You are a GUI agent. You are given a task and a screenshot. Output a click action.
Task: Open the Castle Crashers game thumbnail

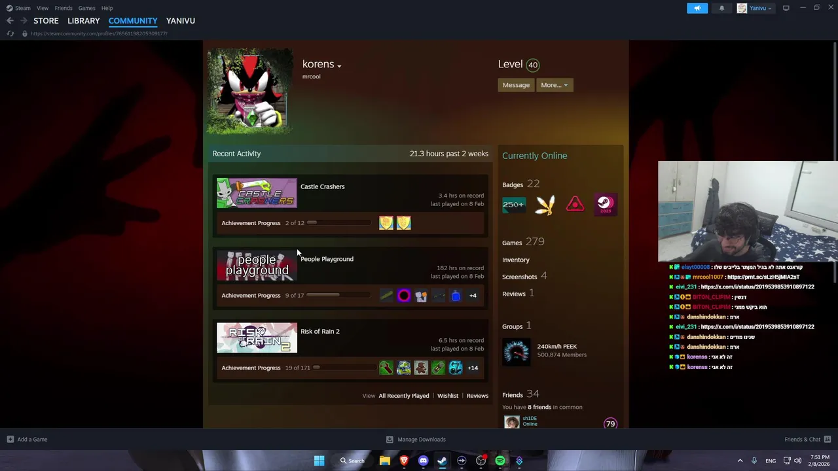pyautogui.click(x=257, y=193)
